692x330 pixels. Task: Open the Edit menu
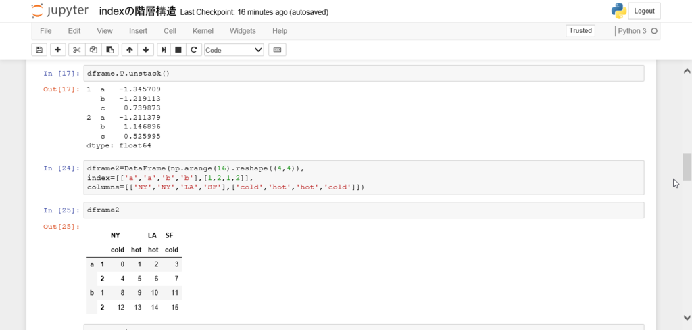[74, 31]
